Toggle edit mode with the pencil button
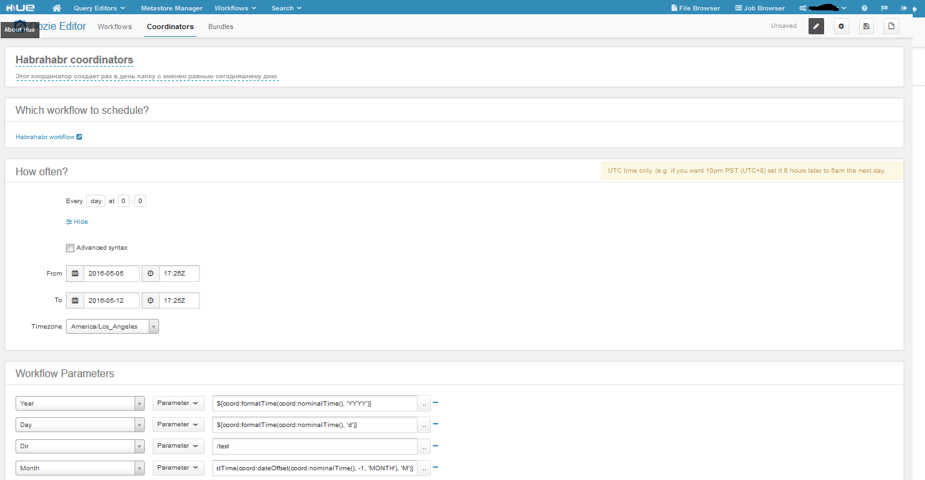925x480 pixels. [x=816, y=27]
